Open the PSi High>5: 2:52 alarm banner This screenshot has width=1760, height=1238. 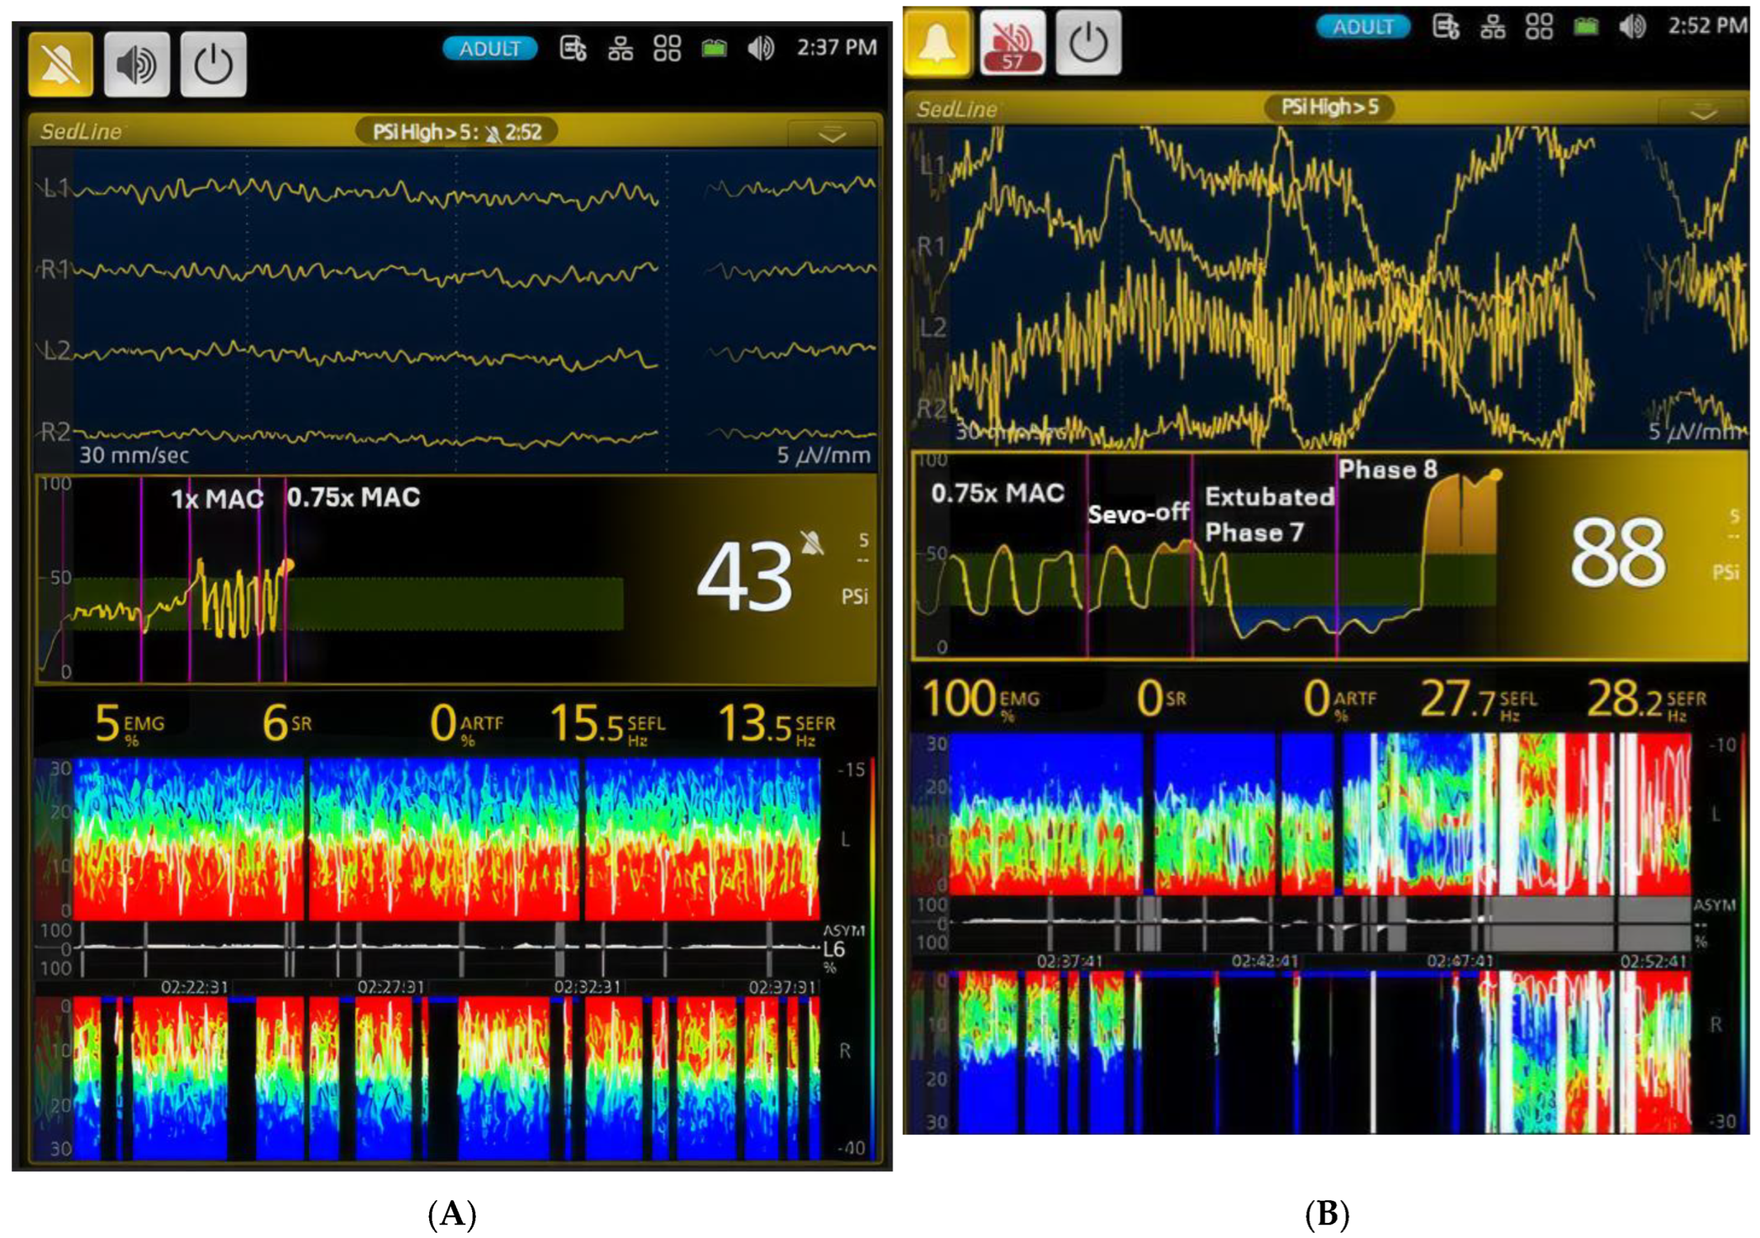click(457, 132)
